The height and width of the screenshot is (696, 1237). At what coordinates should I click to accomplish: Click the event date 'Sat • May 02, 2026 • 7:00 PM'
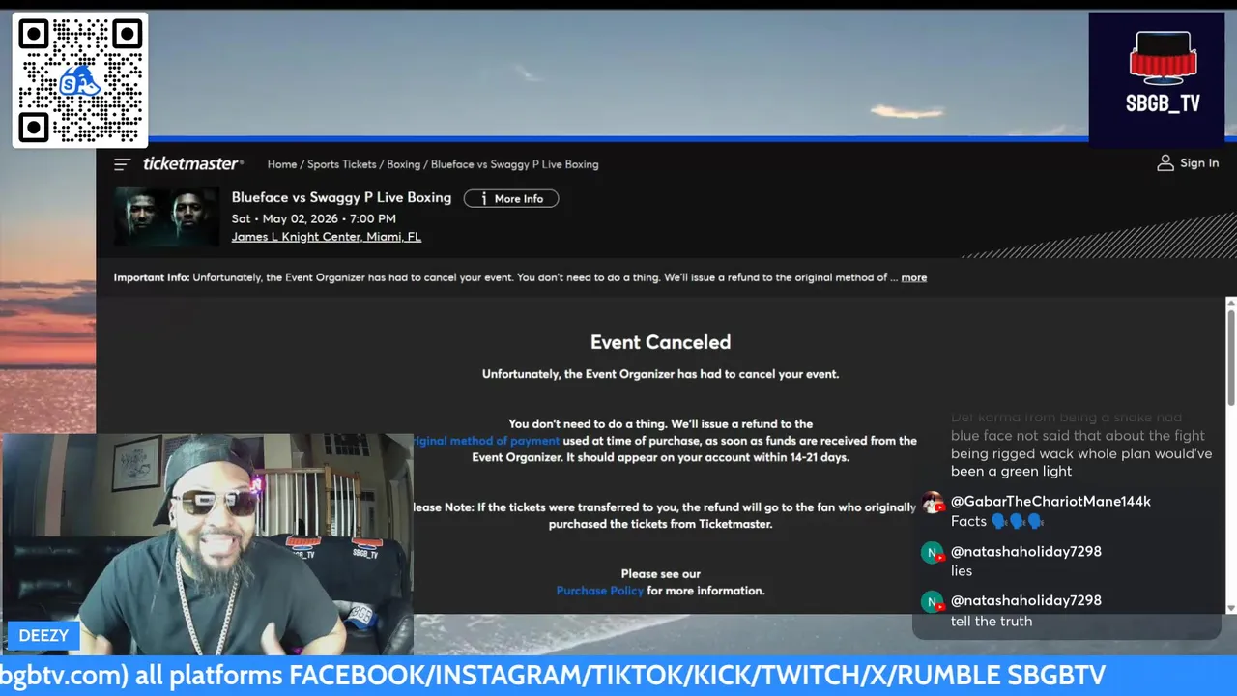point(313,218)
